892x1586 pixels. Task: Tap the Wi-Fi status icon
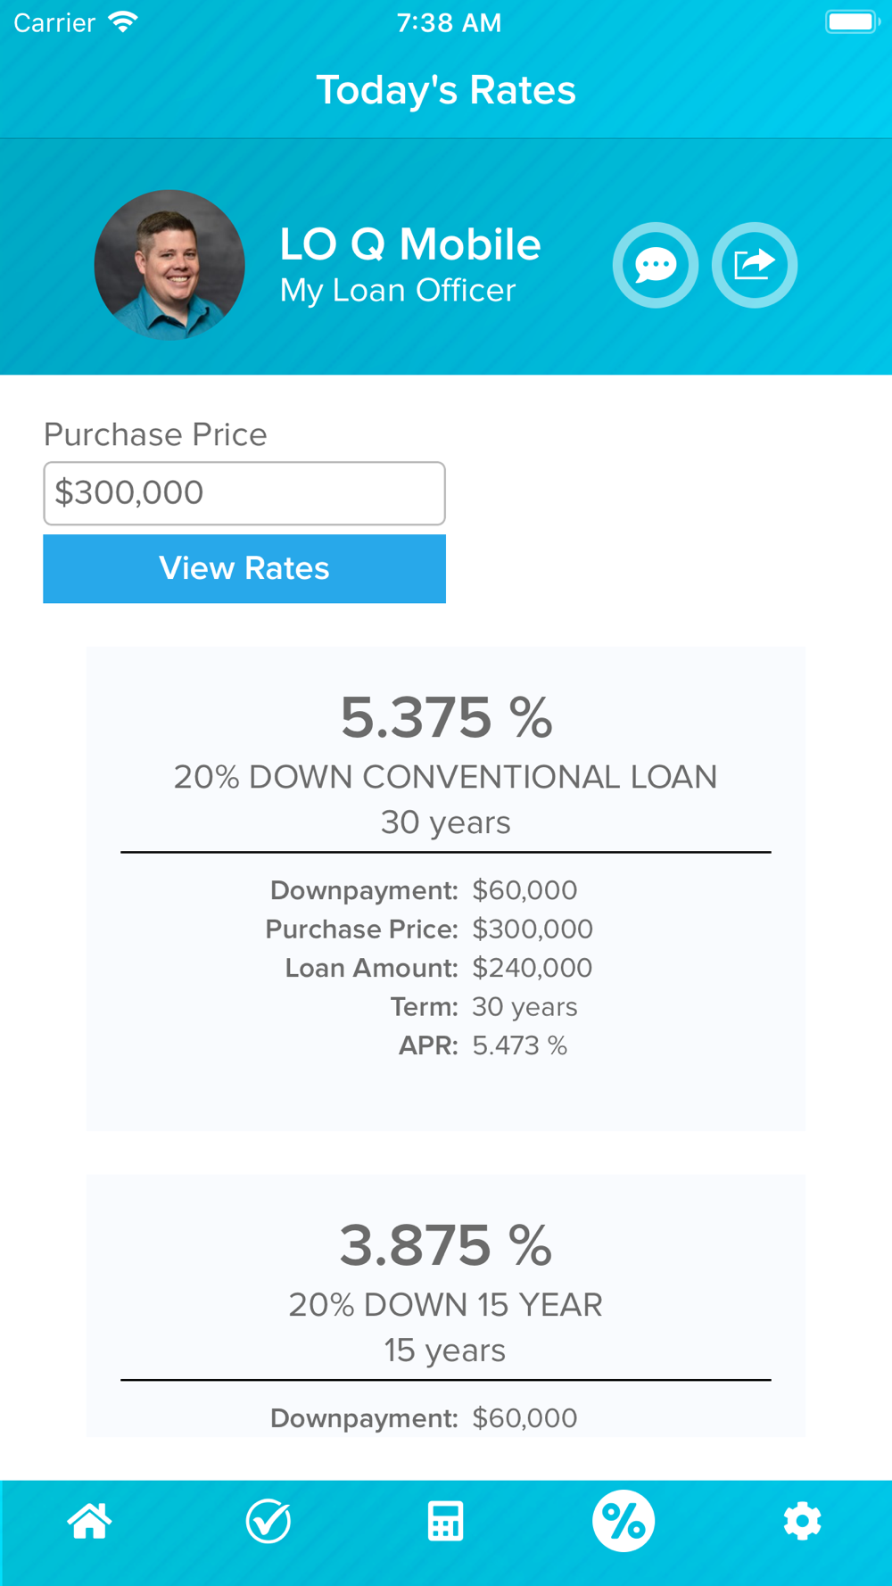pyautogui.click(x=123, y=22)
